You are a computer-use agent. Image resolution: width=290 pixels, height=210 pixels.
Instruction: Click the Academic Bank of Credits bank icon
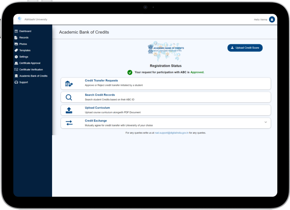(x=16, y=76)
